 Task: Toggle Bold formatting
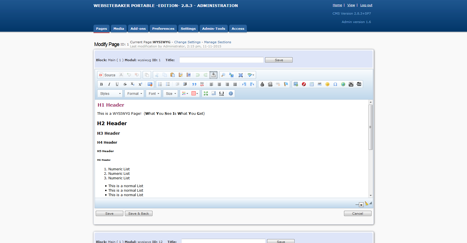[101, 84]
